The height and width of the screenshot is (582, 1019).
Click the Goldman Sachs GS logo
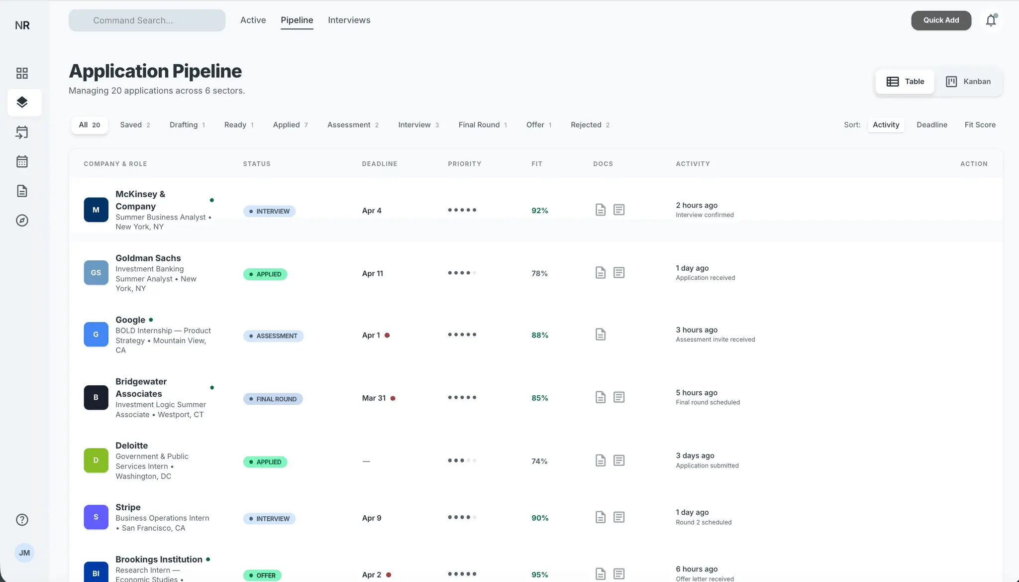(96, 273)
